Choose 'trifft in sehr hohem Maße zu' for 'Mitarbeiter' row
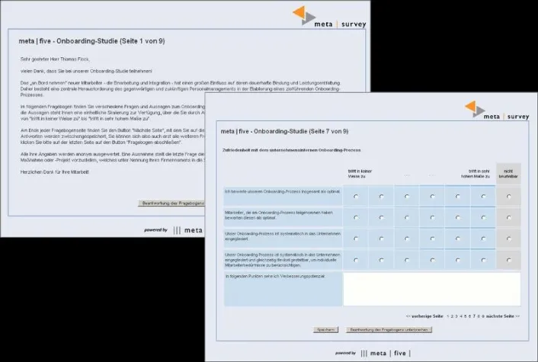The height and width of the screenshot is (362, 538). coord(483,218)
